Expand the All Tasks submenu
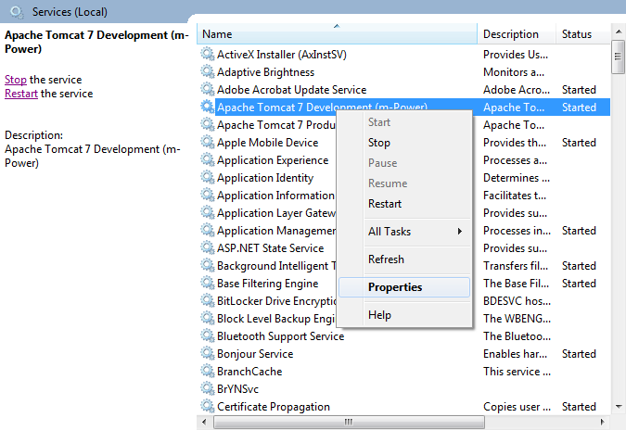The image size is (626, 430). 404,232
